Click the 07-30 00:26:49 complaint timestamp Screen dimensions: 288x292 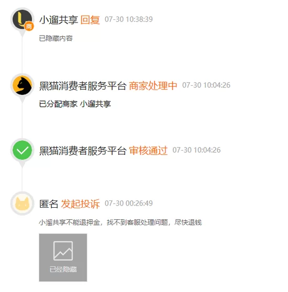point(129,203)
